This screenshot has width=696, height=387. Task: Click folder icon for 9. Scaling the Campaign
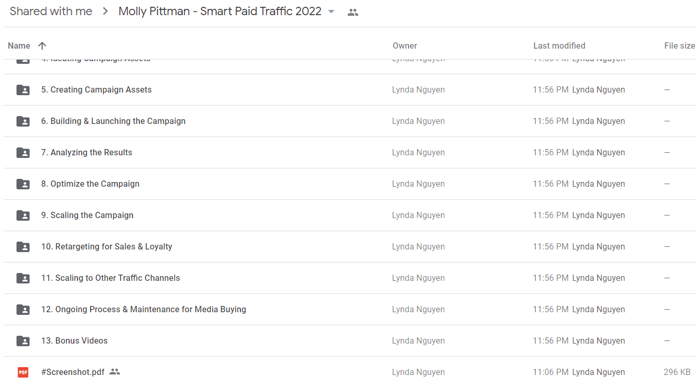coord(23,215)
